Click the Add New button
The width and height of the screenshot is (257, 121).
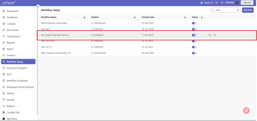248,10
